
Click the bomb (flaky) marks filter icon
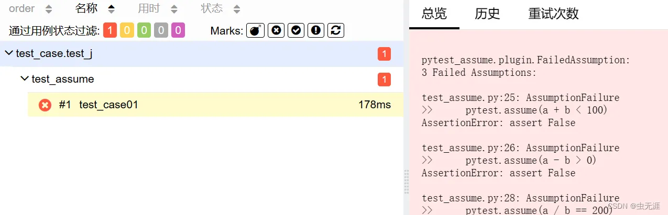[255, 30]
